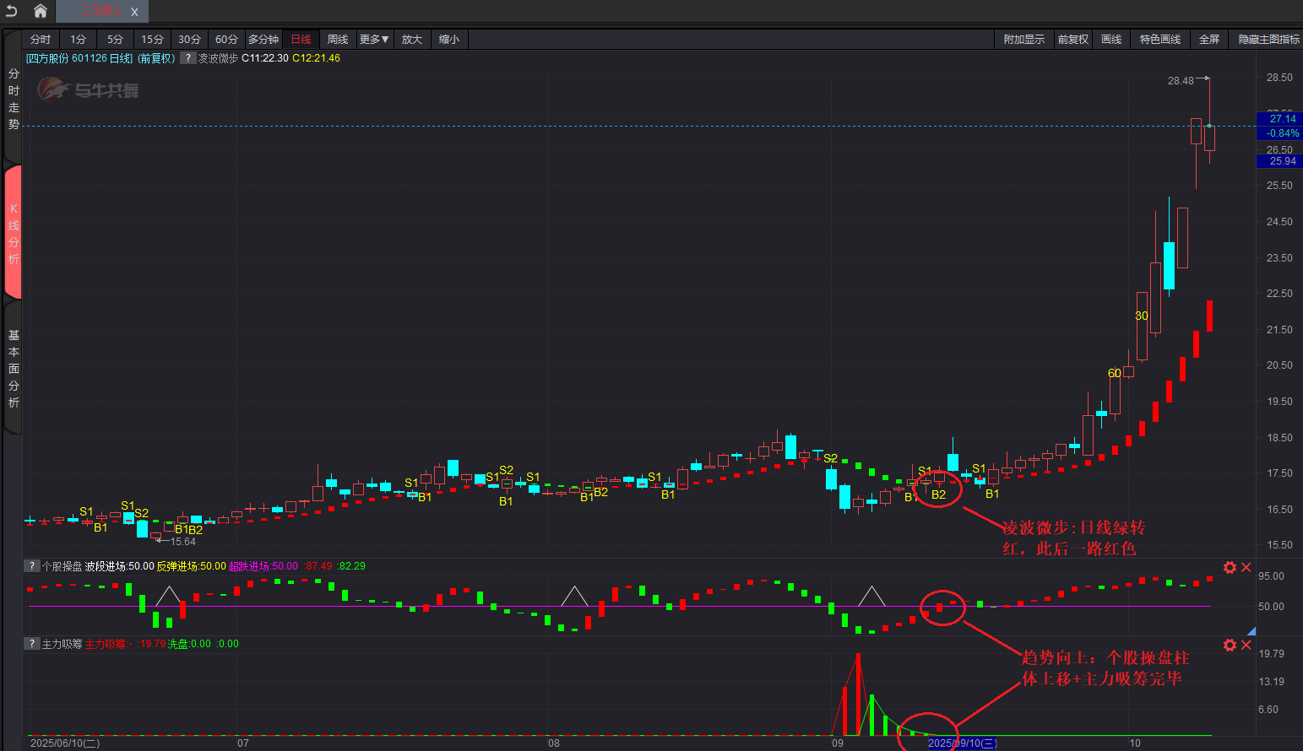This screenshot has width=1303, height=751.
Task: Open the 前复权 adjustment dropdown
Action: click(1072, 40)
